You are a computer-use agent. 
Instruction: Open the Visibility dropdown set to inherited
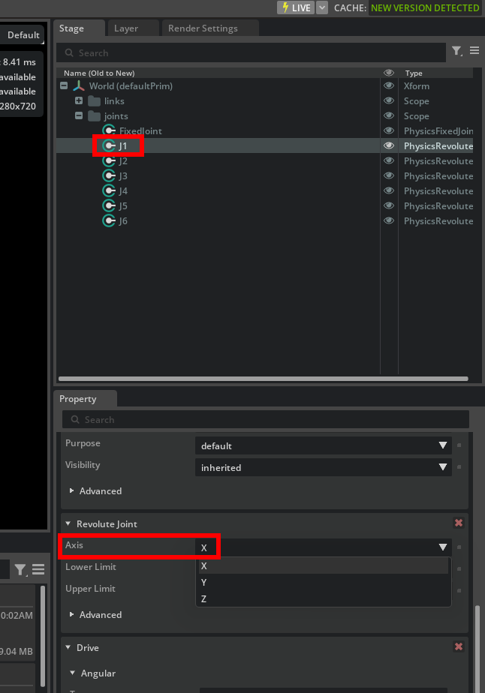coord(324,467)
